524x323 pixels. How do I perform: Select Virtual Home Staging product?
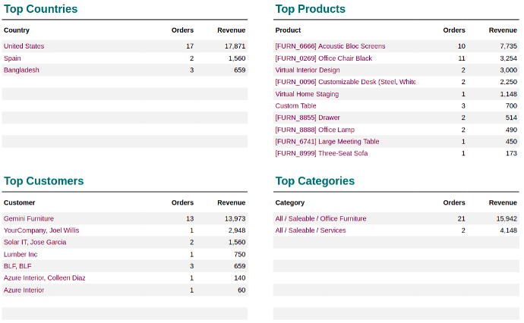pos(307,94)
